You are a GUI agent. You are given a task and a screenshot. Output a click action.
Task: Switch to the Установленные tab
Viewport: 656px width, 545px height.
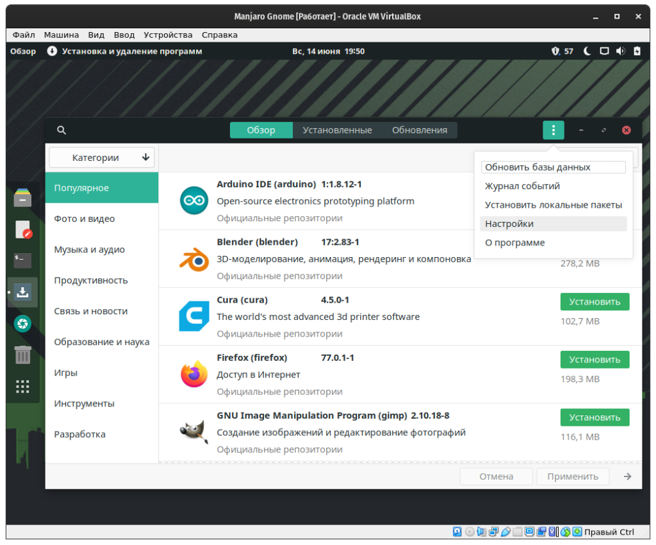click(x=337, y=130)
